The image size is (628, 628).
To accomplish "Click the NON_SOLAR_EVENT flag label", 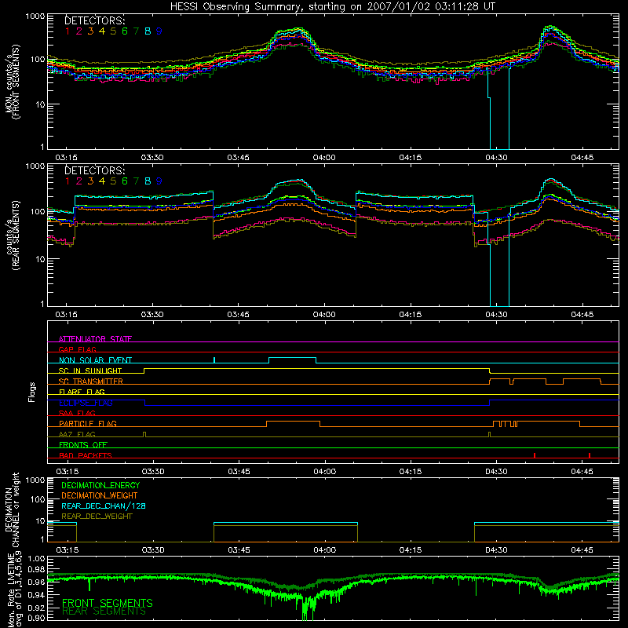I will pos(95,360).
